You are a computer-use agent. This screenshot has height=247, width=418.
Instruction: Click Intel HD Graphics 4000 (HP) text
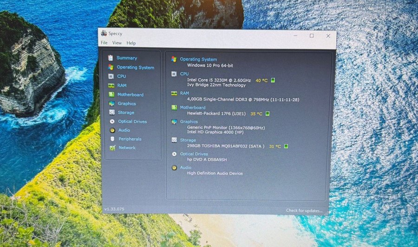point(215,132)
